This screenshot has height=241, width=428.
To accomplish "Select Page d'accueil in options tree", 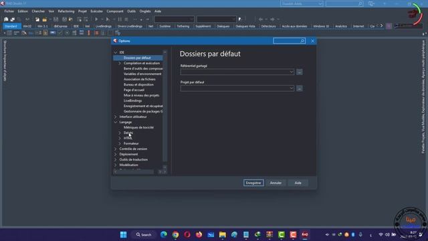I will [134, 90].
